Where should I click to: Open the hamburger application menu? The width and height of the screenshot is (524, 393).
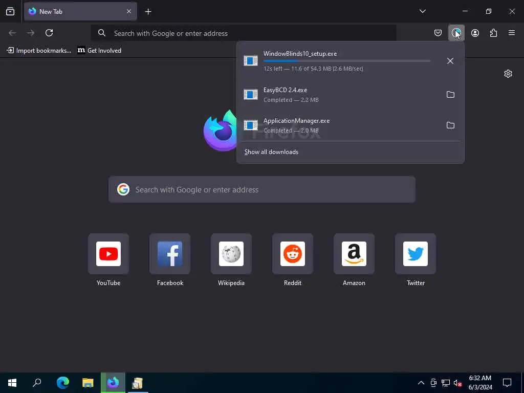pyautogui.click(x=512, y=33)
